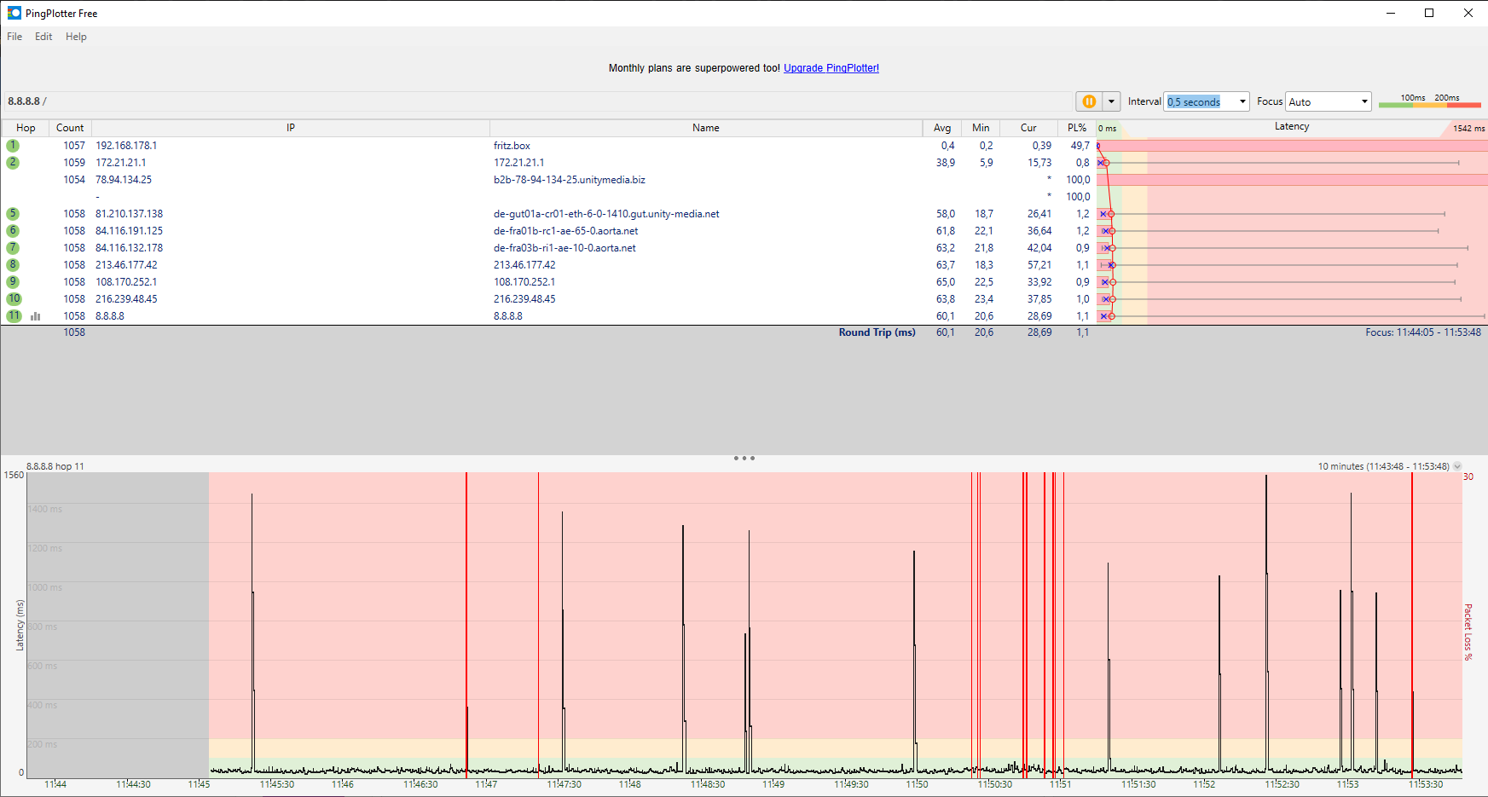Select the IP 172.21.21.1 cell

121,163
